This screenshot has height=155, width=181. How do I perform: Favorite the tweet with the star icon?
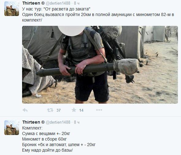74,110
